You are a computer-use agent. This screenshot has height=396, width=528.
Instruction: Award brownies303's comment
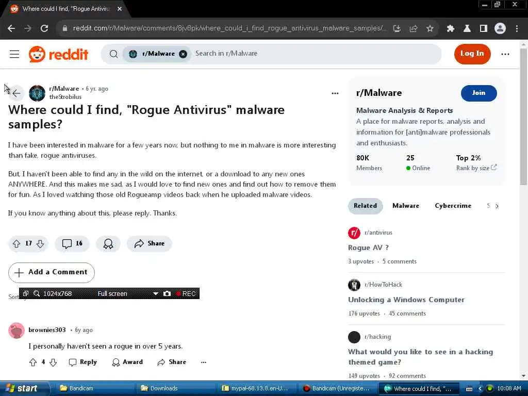point(127,362)
